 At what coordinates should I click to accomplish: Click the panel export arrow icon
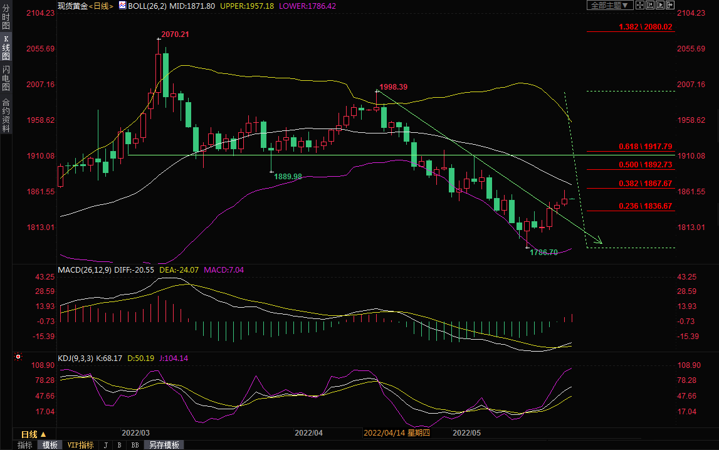tap(670, 5)
